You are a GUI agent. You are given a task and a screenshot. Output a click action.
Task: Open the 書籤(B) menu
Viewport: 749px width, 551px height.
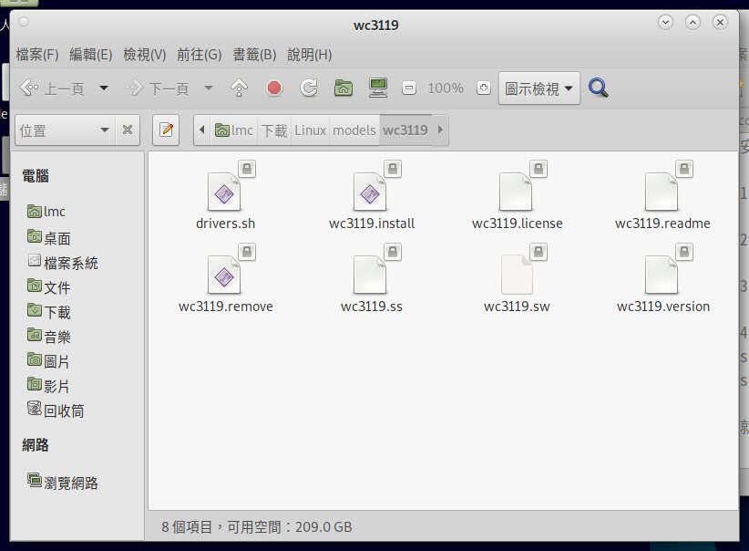[254, 55]
